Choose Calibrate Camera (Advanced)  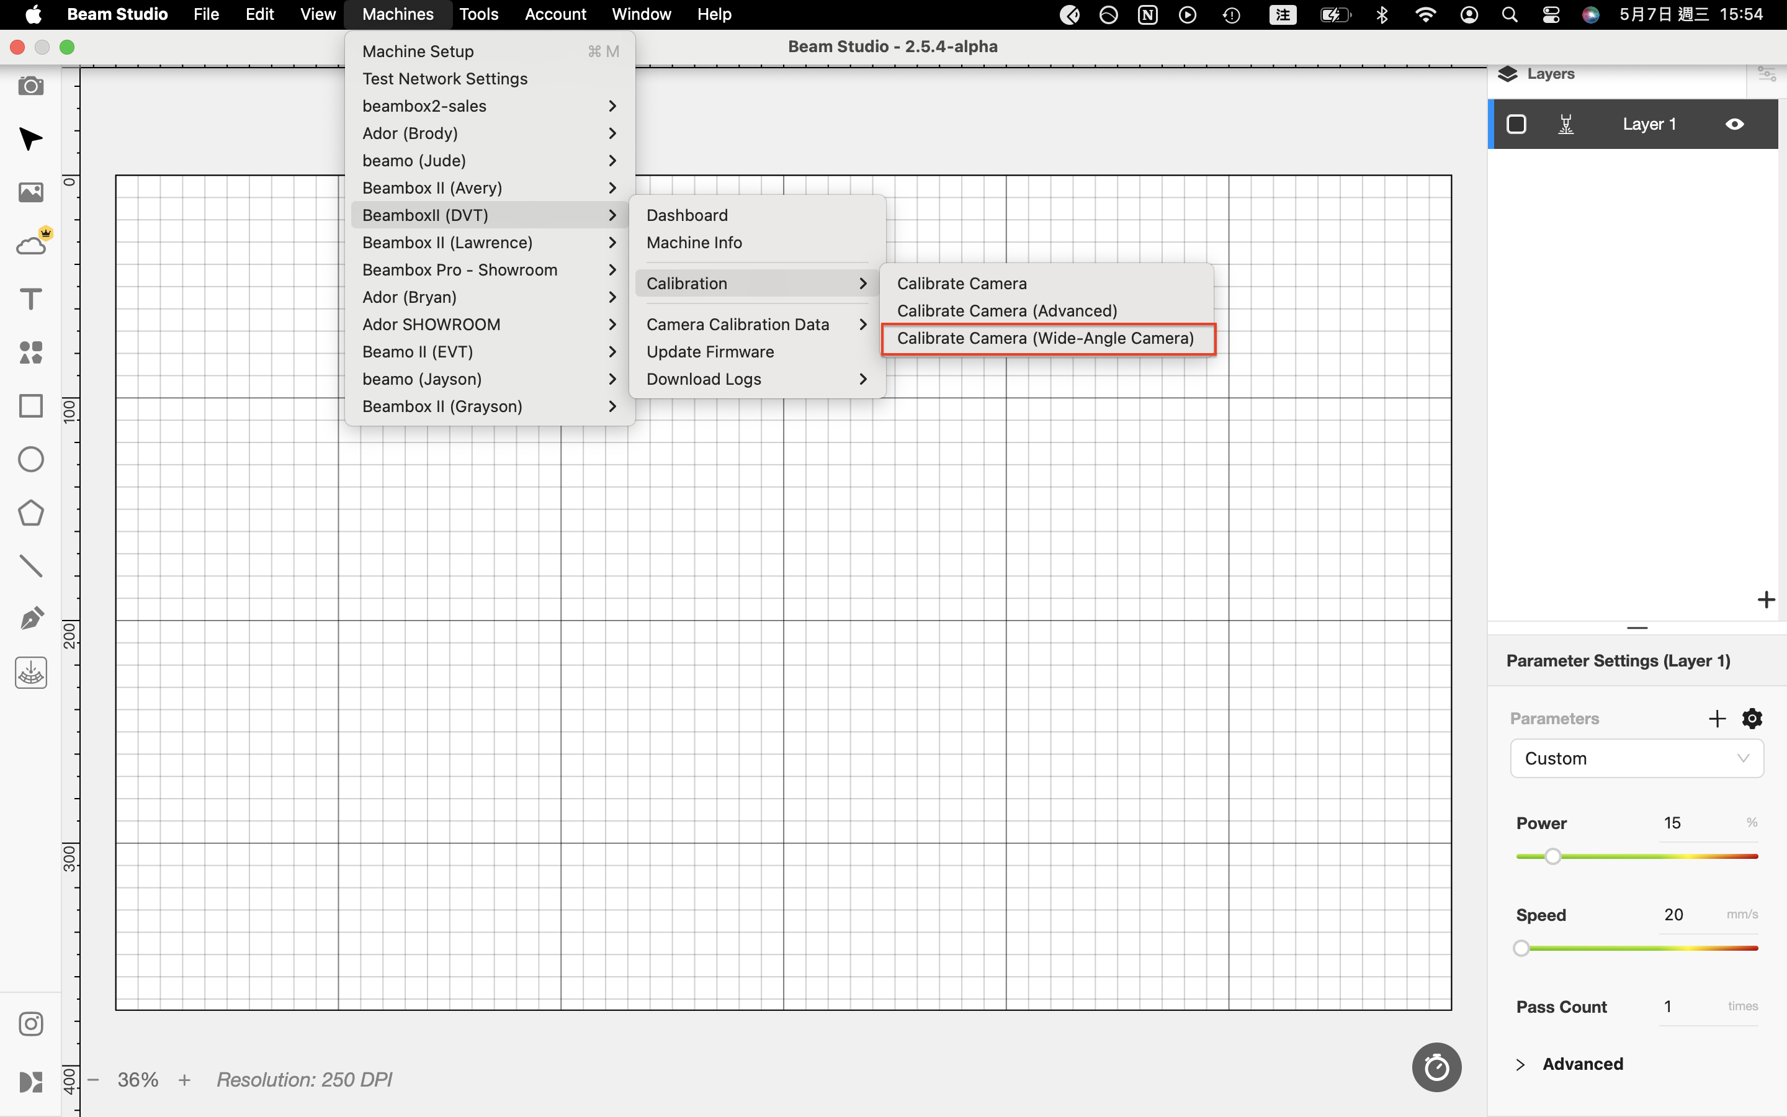click(1048, 311)
